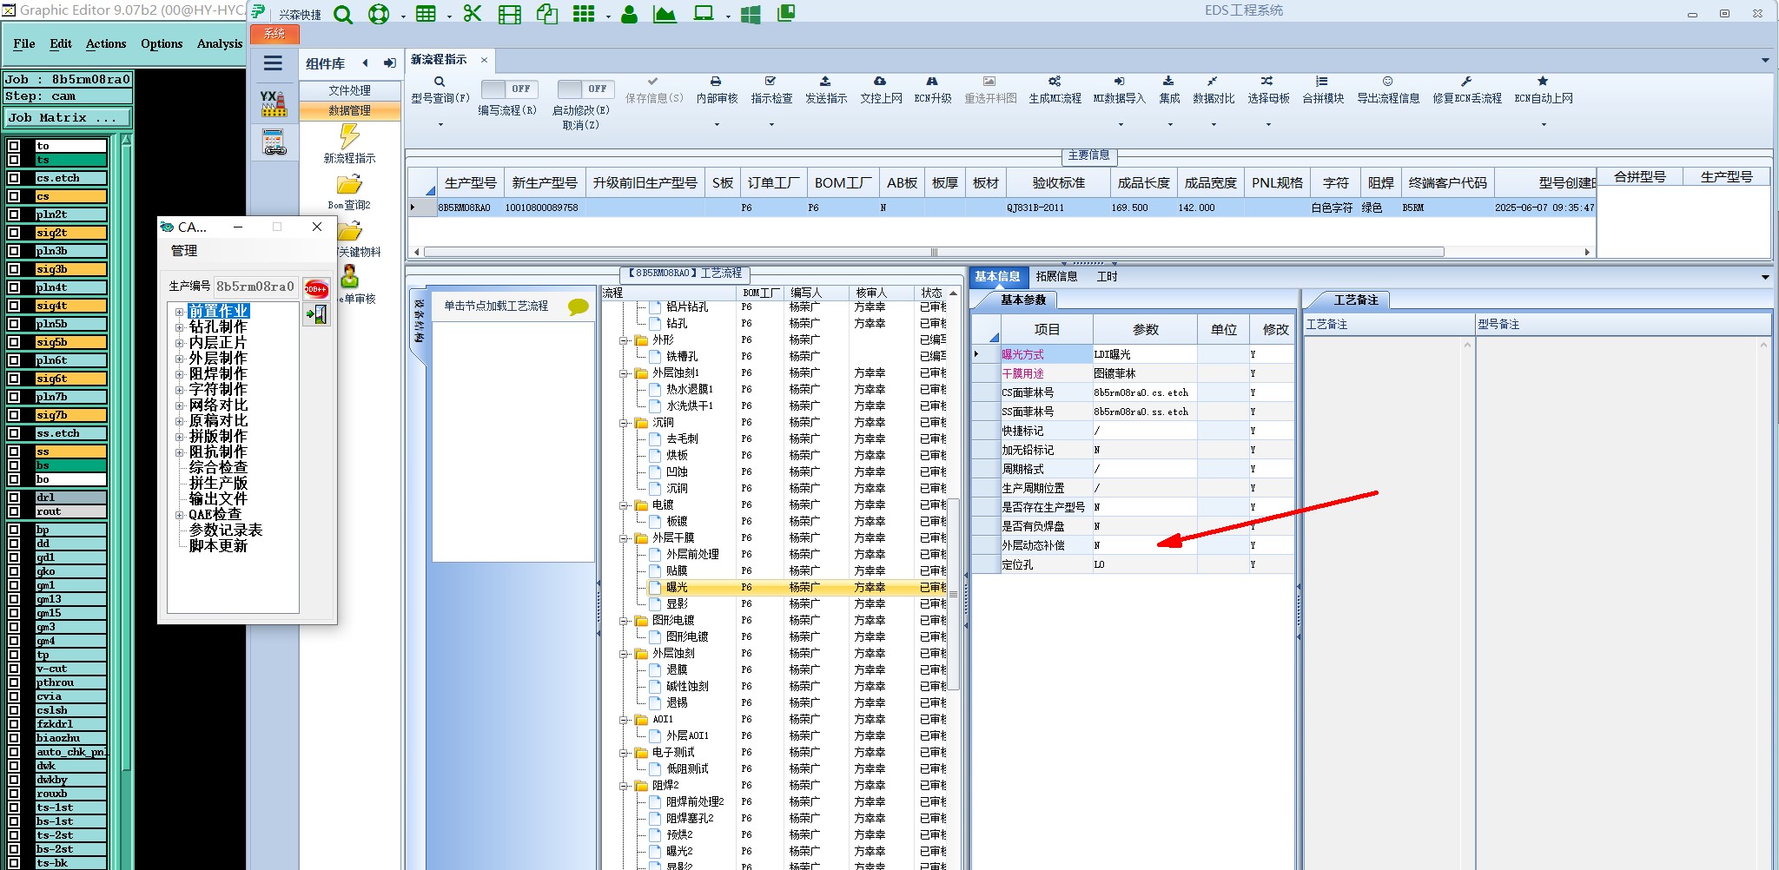
Task: Select the 曝光 row in process tree
Action: point(773,588)
